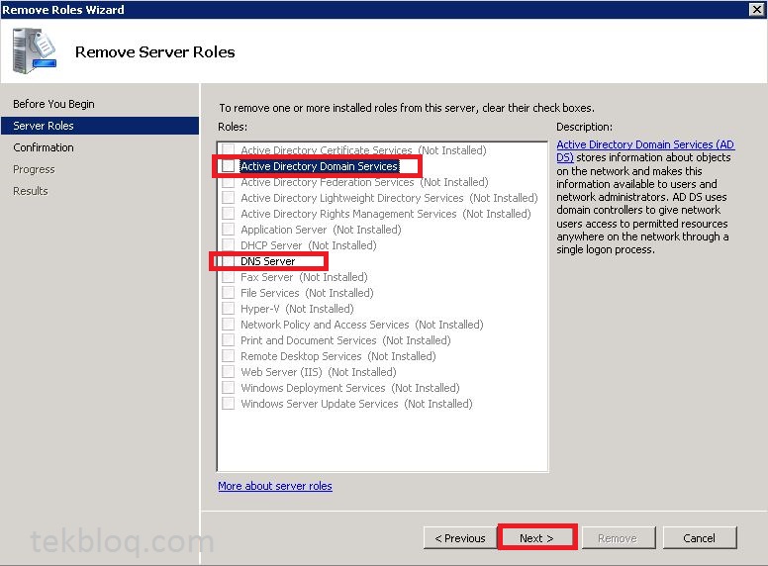
Task: Toggle Network Policy and Access Services checkbox
Action: (x=229, y=325)
